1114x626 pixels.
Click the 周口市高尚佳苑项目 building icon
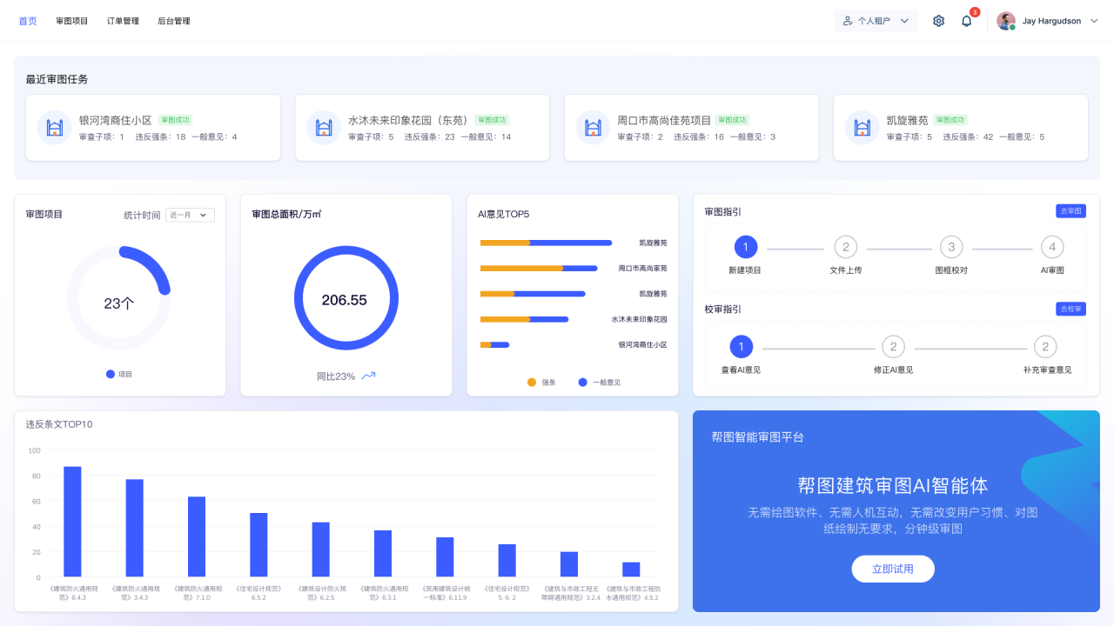click(x=594, y=128)
